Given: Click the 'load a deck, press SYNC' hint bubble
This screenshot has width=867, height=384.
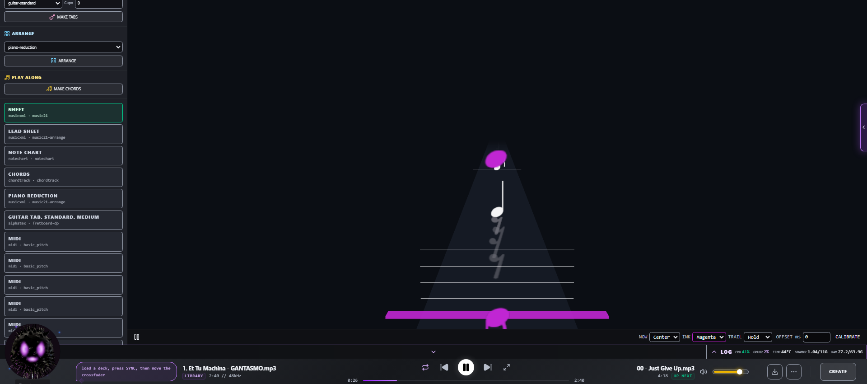Looking at the screenshot, I should [x=126, y=371].
